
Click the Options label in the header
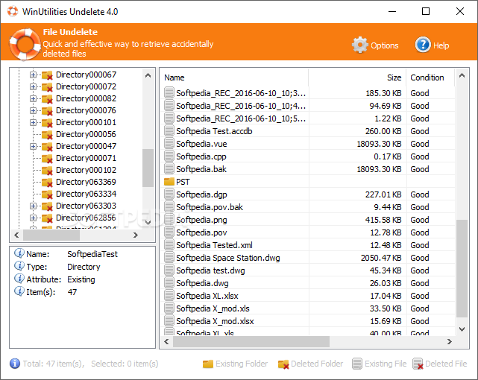click(384, 45)
